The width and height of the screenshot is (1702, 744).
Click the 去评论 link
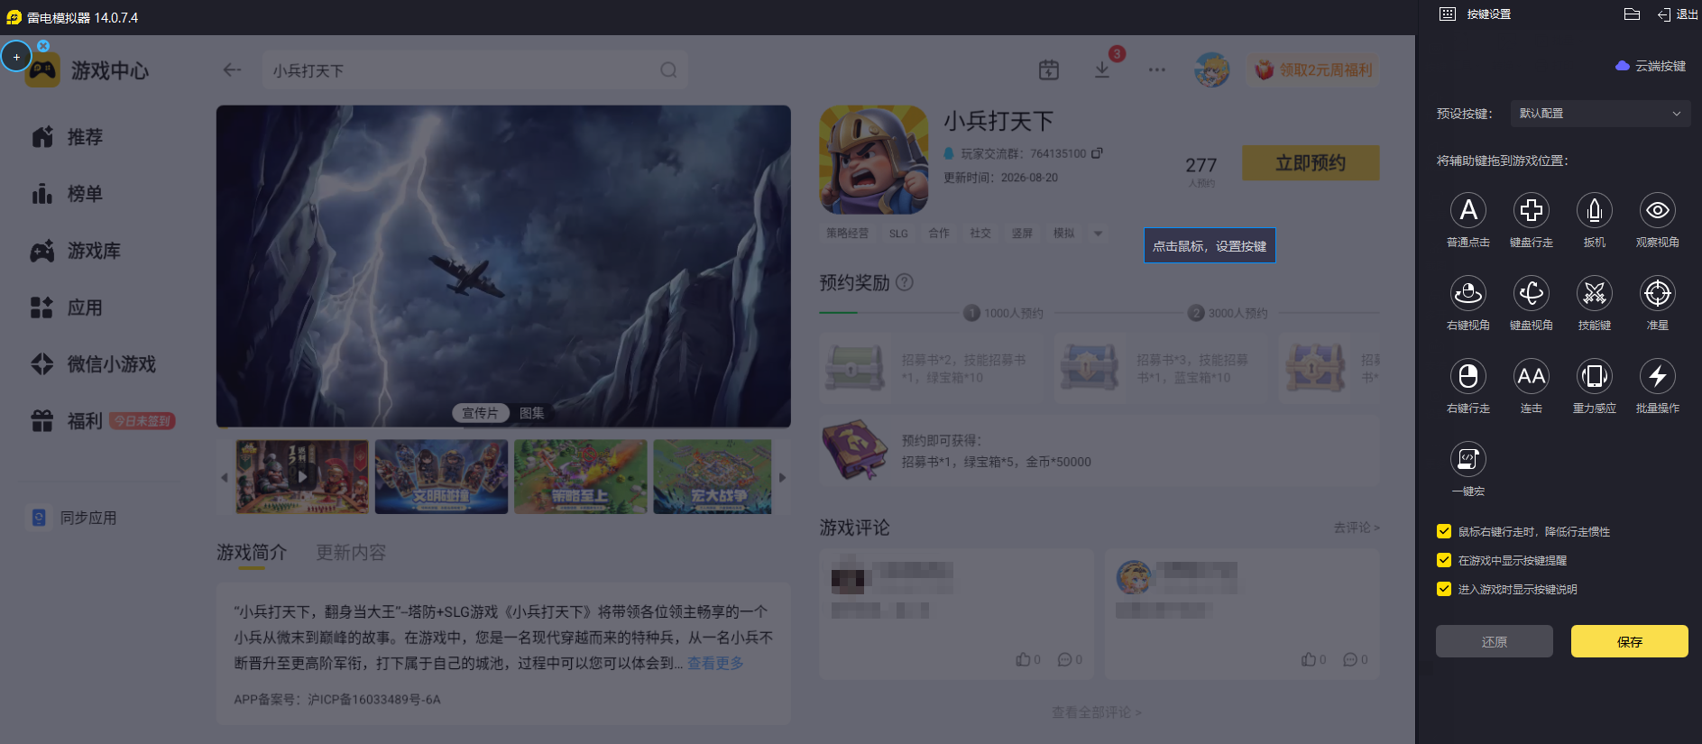(1357, 528)
